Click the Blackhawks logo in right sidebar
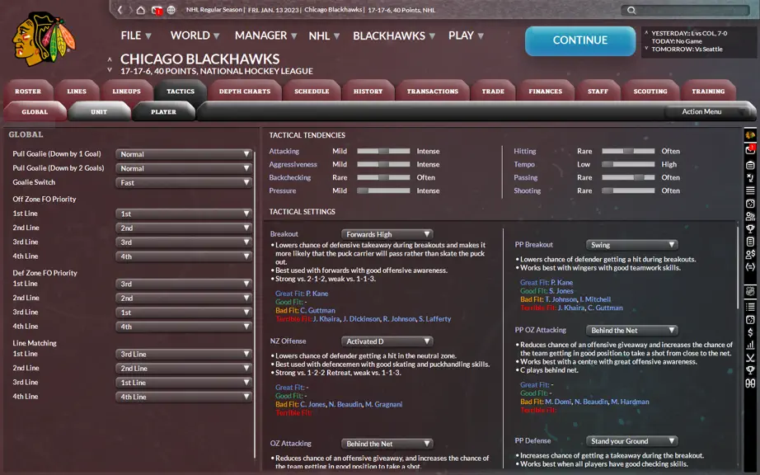The height and width of the screenshot is (475, 760). tap(750, 135)
